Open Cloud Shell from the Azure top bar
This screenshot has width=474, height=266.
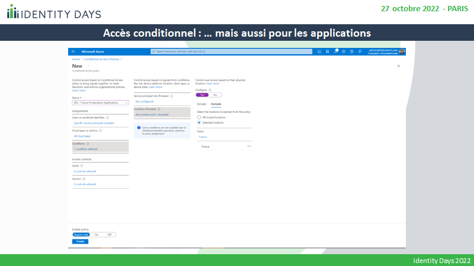pos(319,51)
